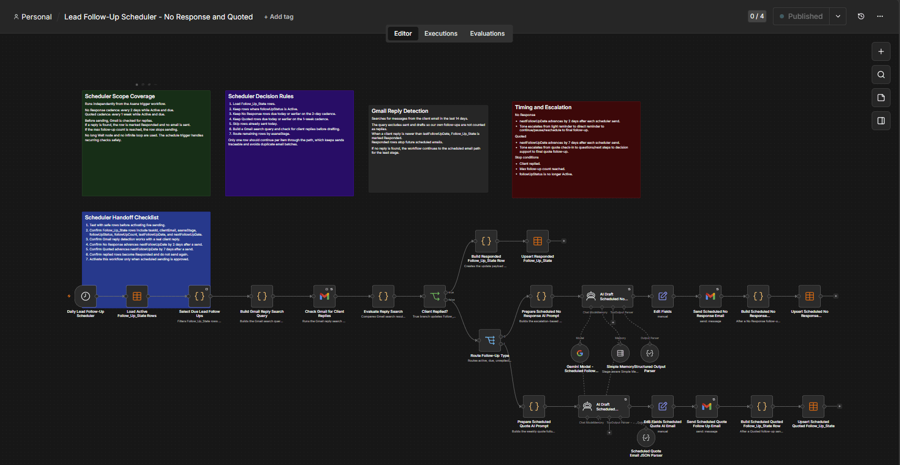Open the canvas search button
This screenshot has width=900, height=465.
881,75
